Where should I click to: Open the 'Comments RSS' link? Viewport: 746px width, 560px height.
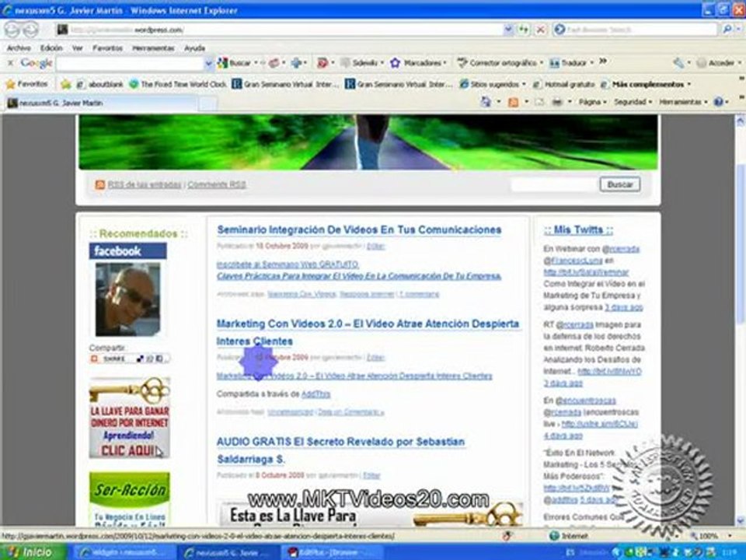(217, 185)
